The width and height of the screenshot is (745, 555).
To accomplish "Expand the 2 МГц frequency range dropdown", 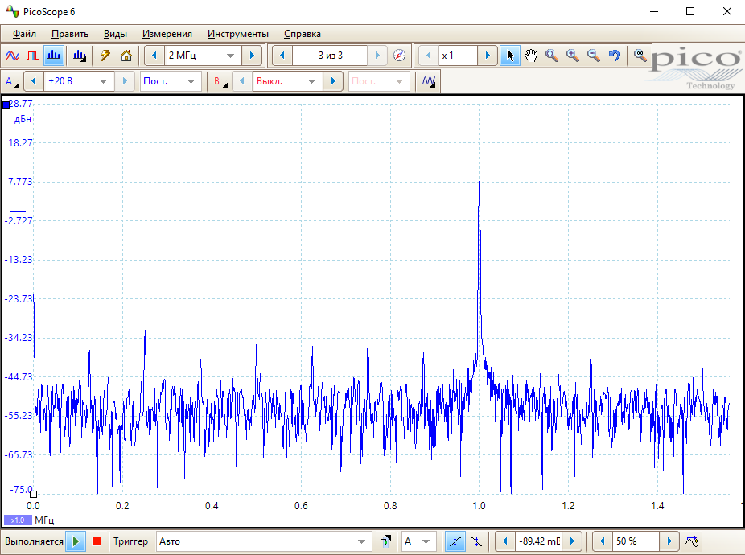I will (x=230, y=55).
